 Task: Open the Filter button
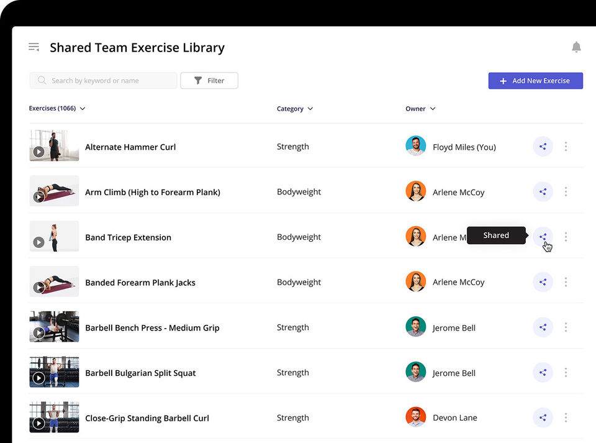click(209, 81)
